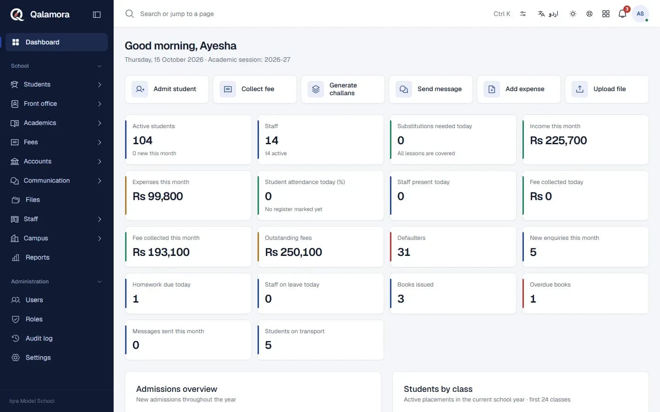This screenshot has width=660, height=412.
Task: Click the Audit log history icon
Action: [x=16, y=338]
